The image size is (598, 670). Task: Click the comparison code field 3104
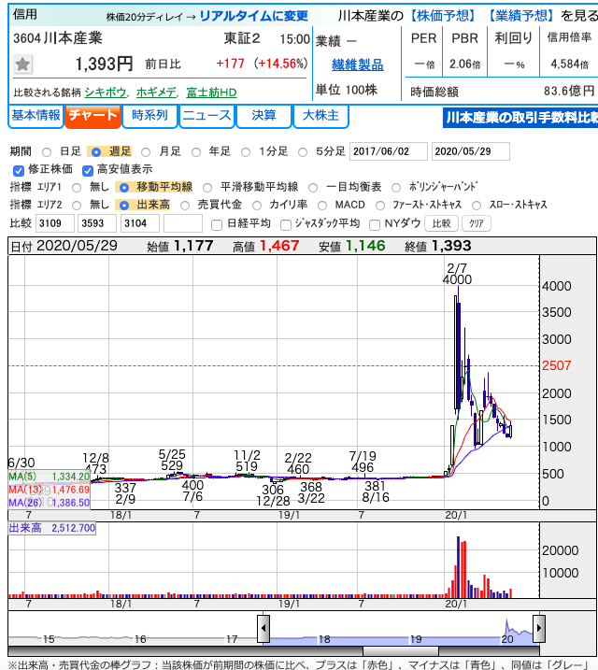139,223
